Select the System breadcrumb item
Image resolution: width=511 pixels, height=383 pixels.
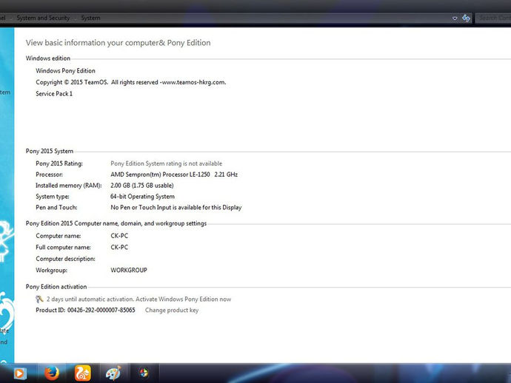tap(90, 18)
